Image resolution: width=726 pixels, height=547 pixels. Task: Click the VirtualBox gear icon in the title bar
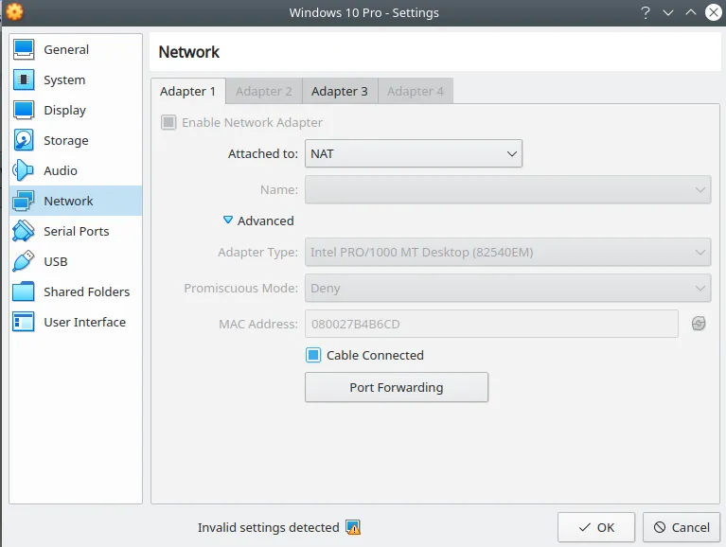pos(15,12)
